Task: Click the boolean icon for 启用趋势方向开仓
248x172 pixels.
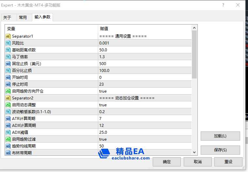Action: tap(8, 91)
